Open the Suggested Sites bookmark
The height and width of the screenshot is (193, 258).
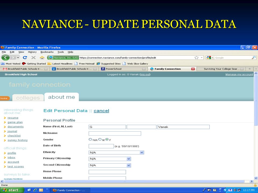(x=108, y=64)
